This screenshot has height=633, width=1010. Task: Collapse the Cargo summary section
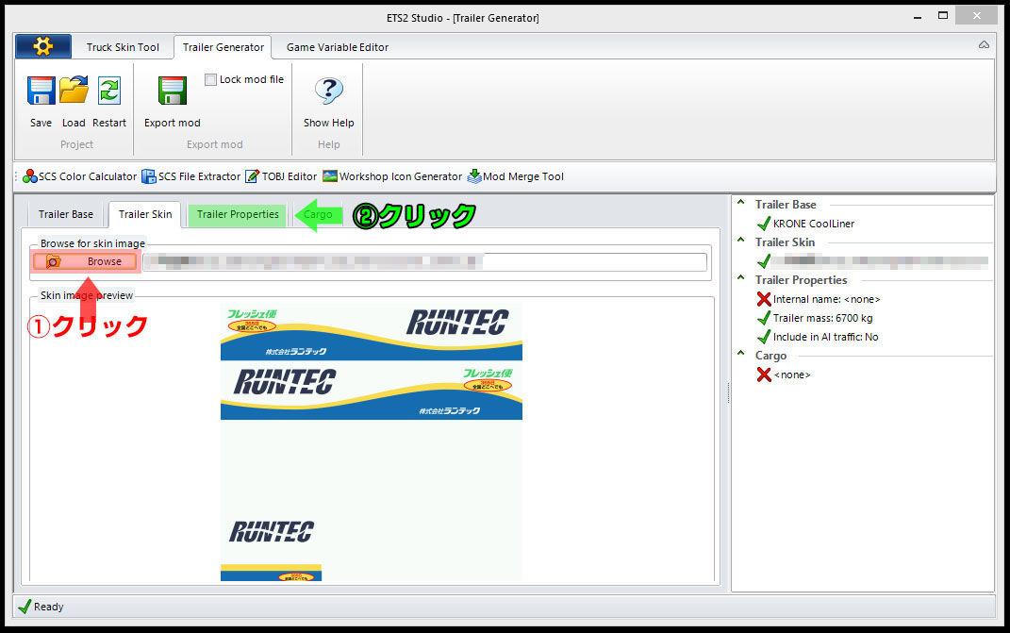(x=740, y=353)
